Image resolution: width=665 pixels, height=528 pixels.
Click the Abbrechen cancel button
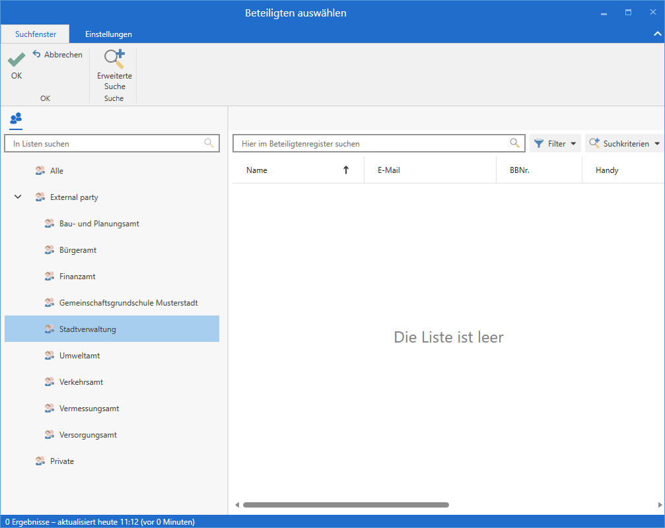57,55
